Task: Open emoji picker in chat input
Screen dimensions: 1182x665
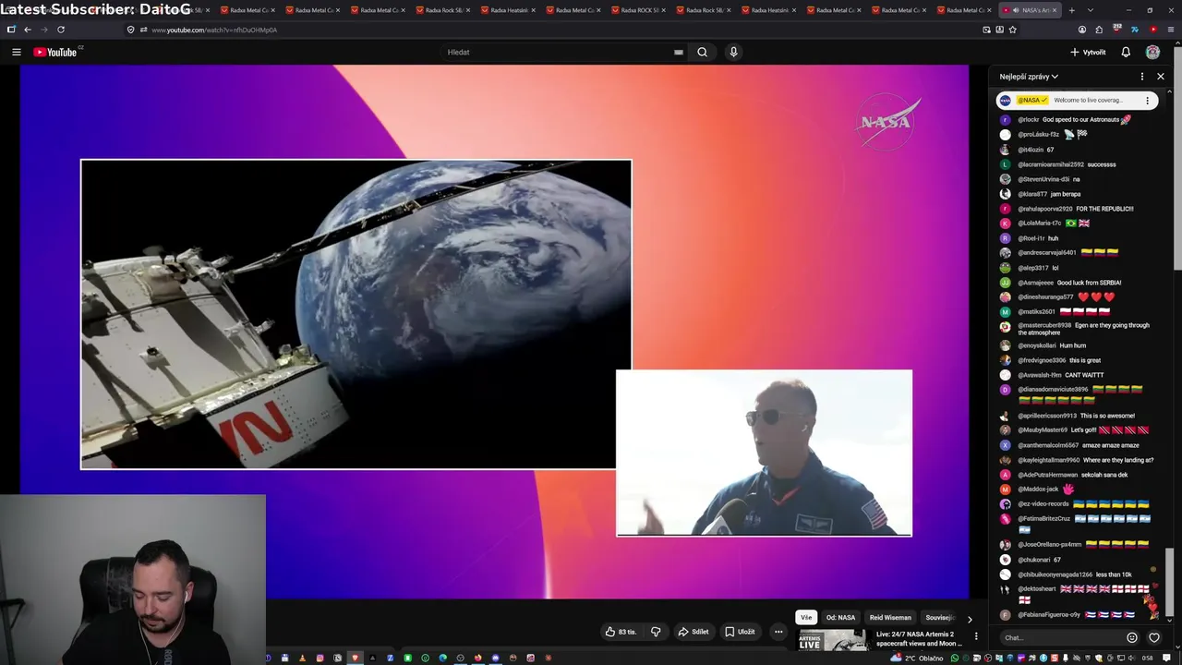Action: (x=1132, y=637)
